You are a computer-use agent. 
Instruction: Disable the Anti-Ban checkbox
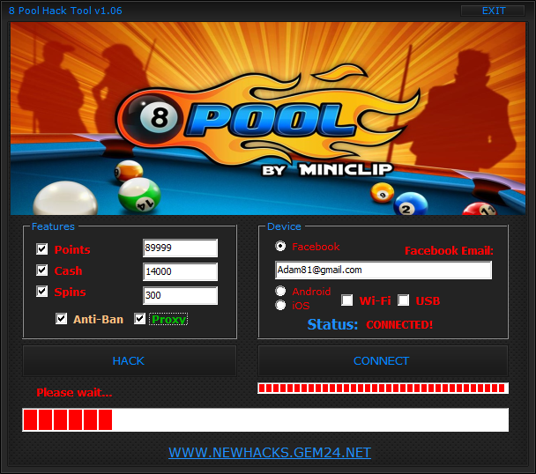tap(61, 319)
